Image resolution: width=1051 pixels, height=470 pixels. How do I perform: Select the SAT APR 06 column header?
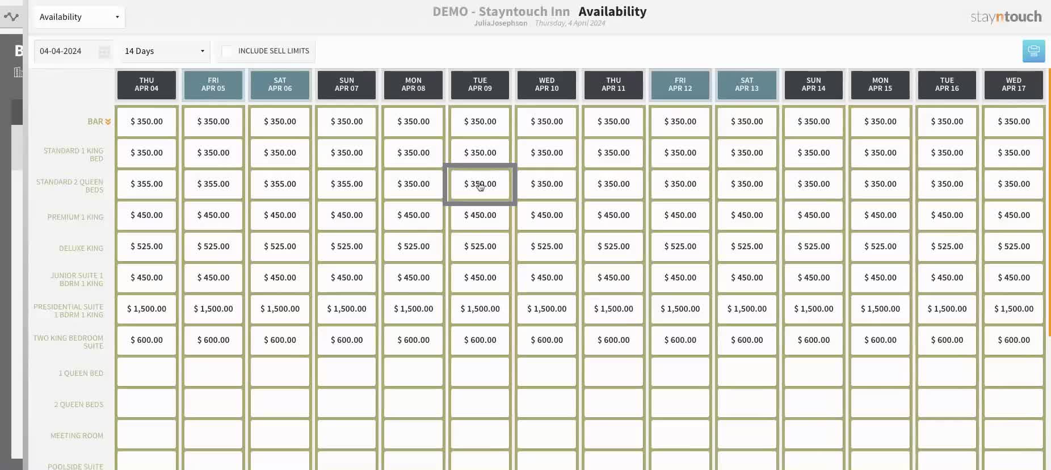[280, 85]
